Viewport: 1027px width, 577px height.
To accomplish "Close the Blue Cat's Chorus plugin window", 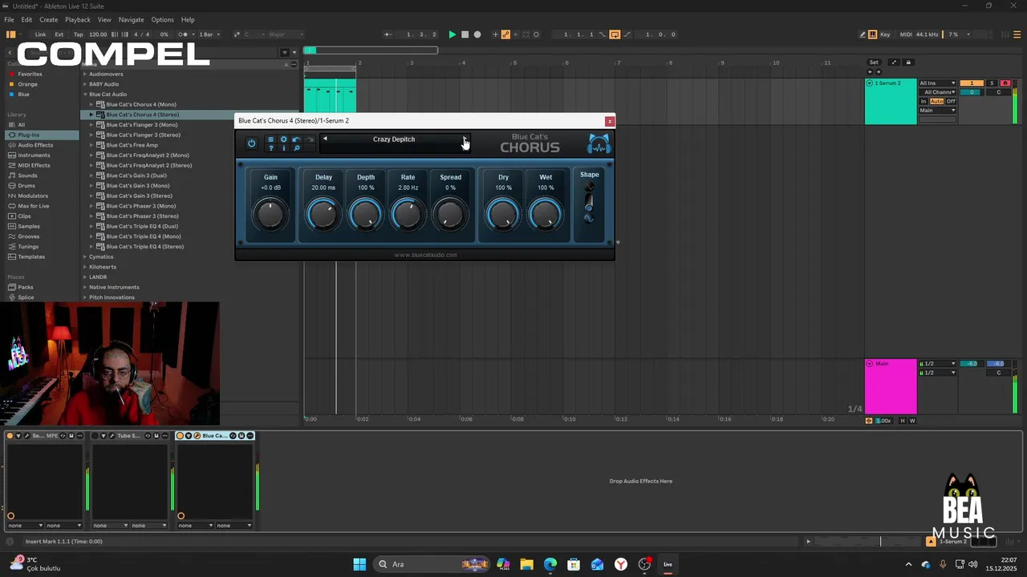I will (x=610, y=121).
